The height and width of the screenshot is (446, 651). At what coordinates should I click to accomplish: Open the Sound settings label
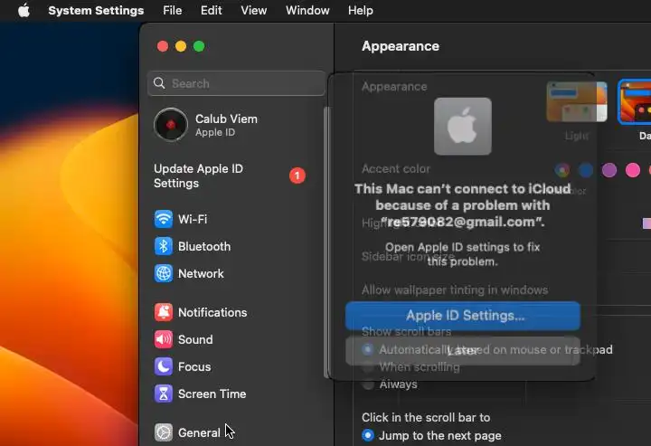[195, 339]
